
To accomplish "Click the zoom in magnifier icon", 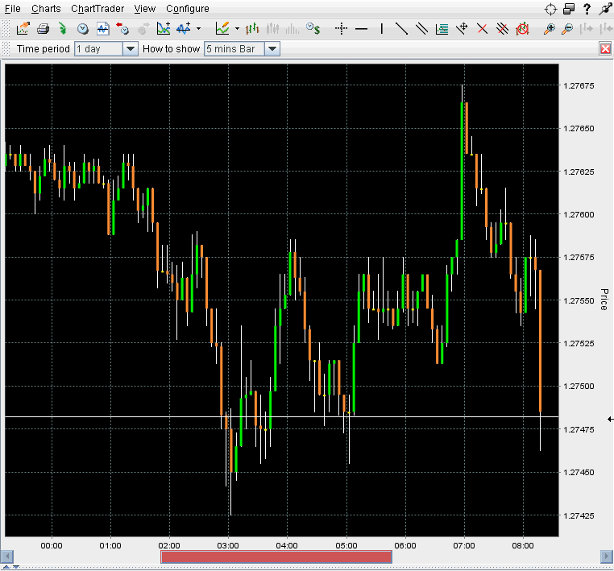I will (550, 28).
